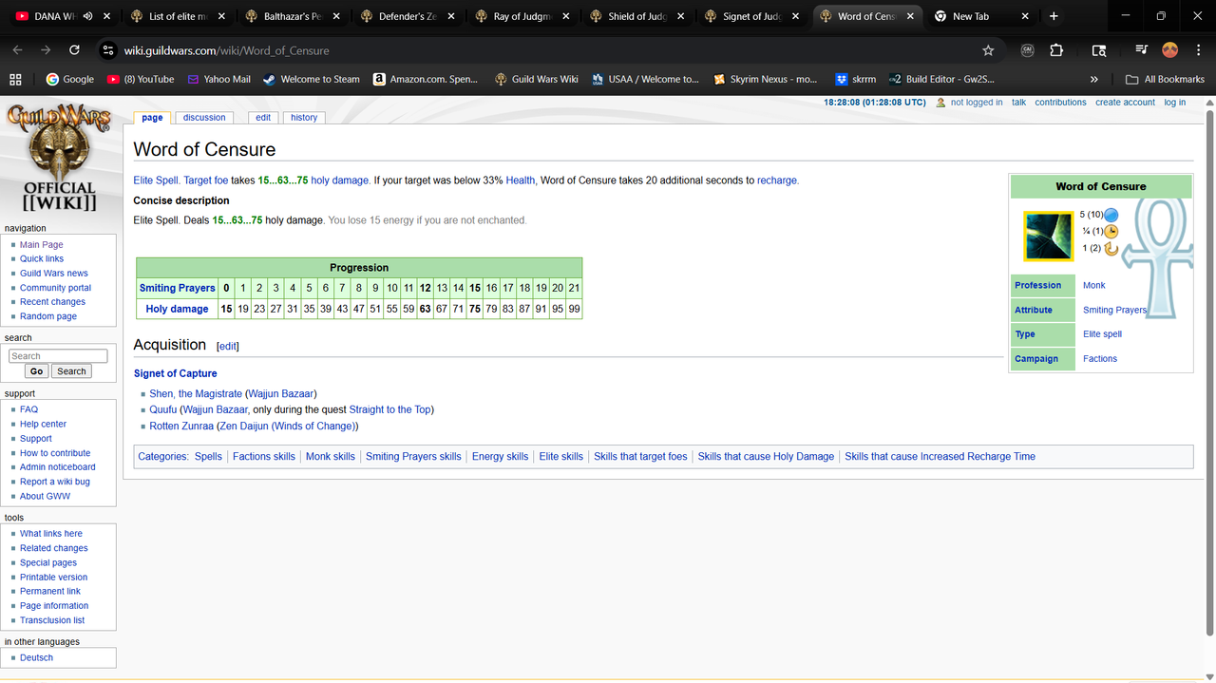The width and height of the screenshot is (1216, 683).
Task: Open the Chrome extensions puzzle icon
Action: [x=1056, y=50]
